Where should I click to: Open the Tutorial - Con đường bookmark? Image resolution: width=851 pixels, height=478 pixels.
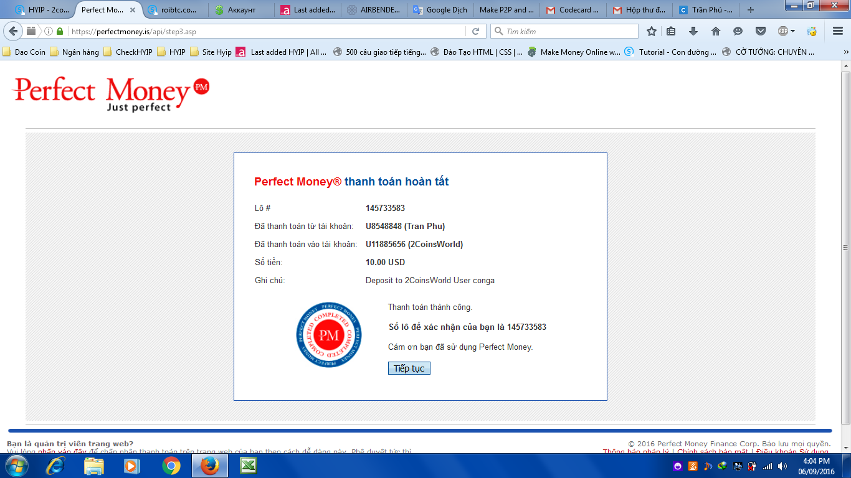pos(671,52)
